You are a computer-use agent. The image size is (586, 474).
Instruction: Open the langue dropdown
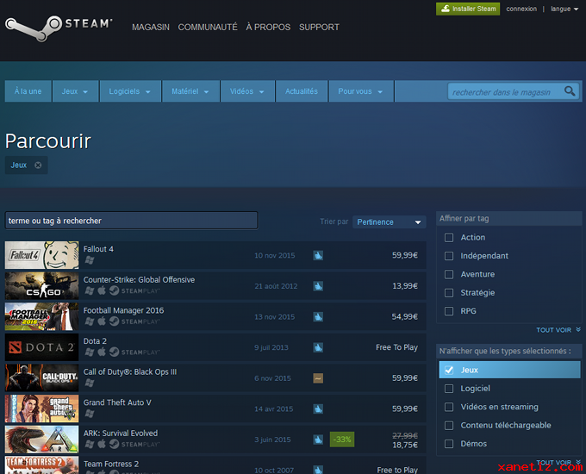click(x=564, y=9)
